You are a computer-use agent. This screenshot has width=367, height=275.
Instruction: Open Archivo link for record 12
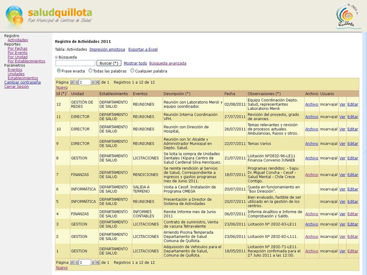coord(312,104)
